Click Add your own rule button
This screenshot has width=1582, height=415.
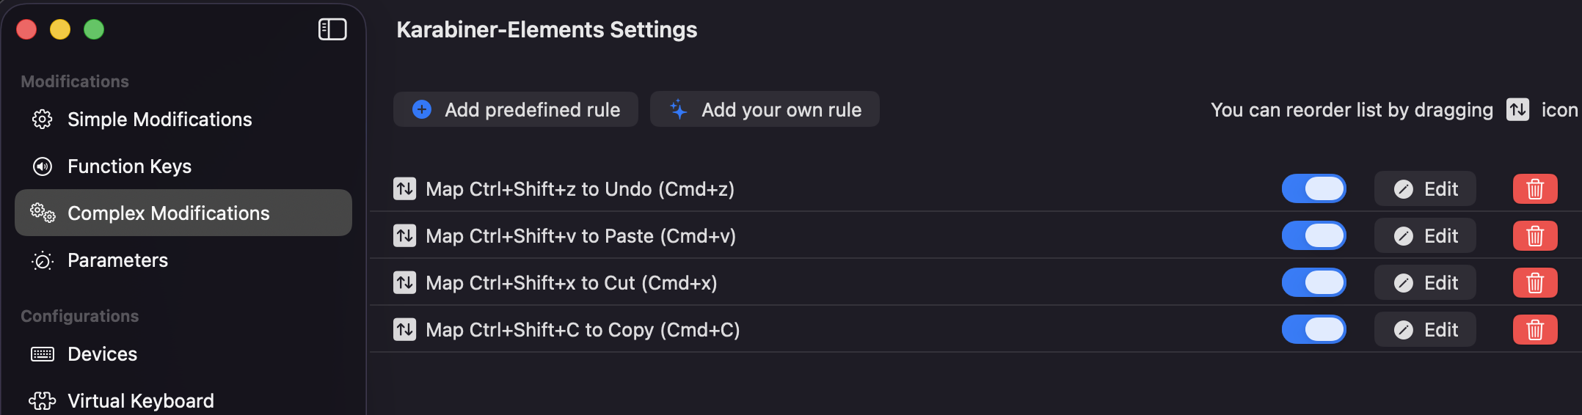[765, 110]
